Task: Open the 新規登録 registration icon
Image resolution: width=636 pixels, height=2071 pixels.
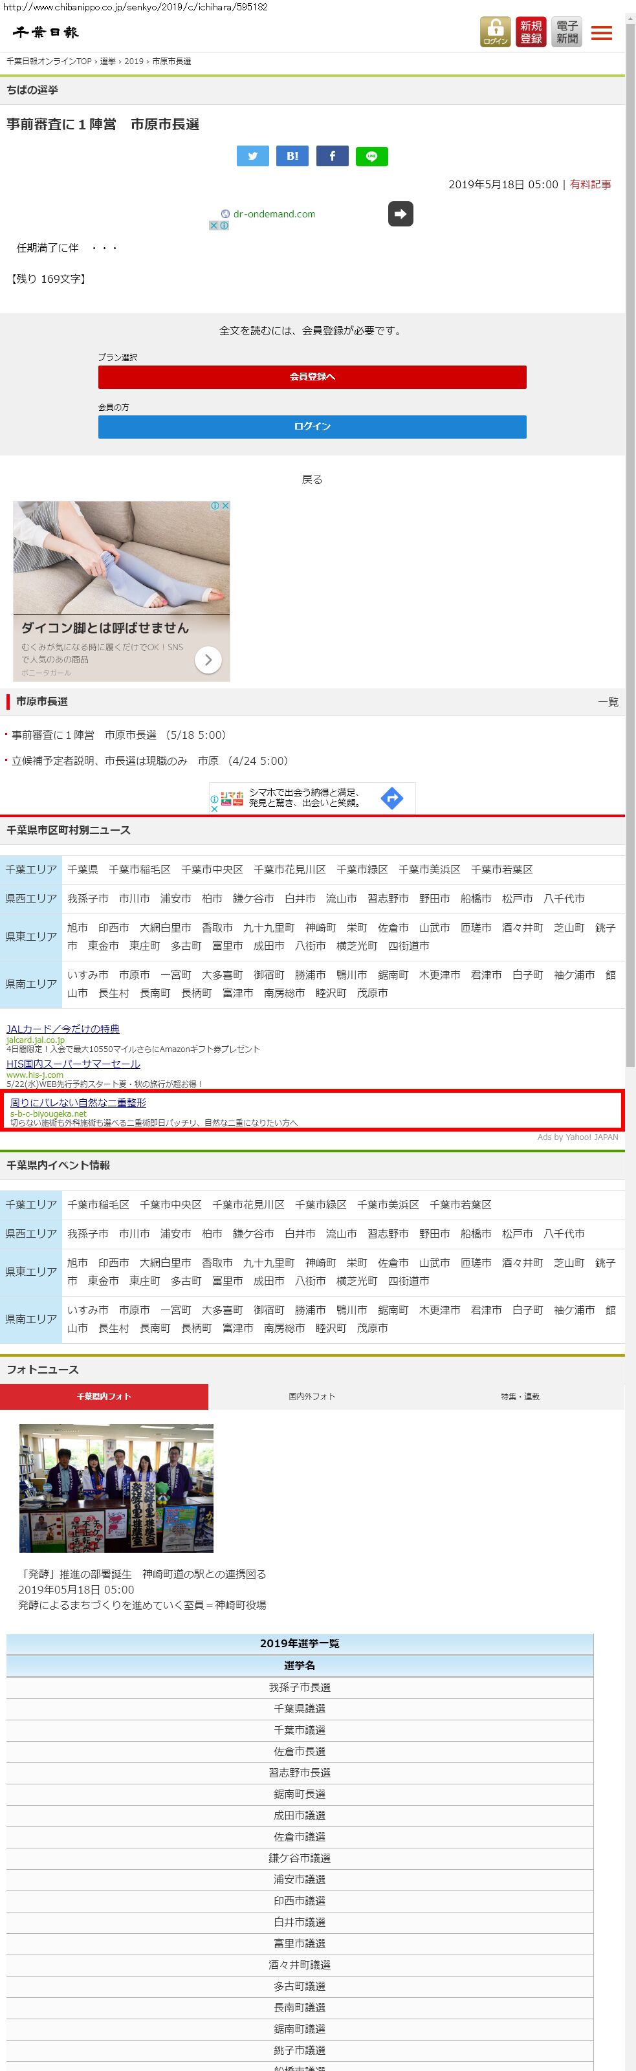Action: 531,32
